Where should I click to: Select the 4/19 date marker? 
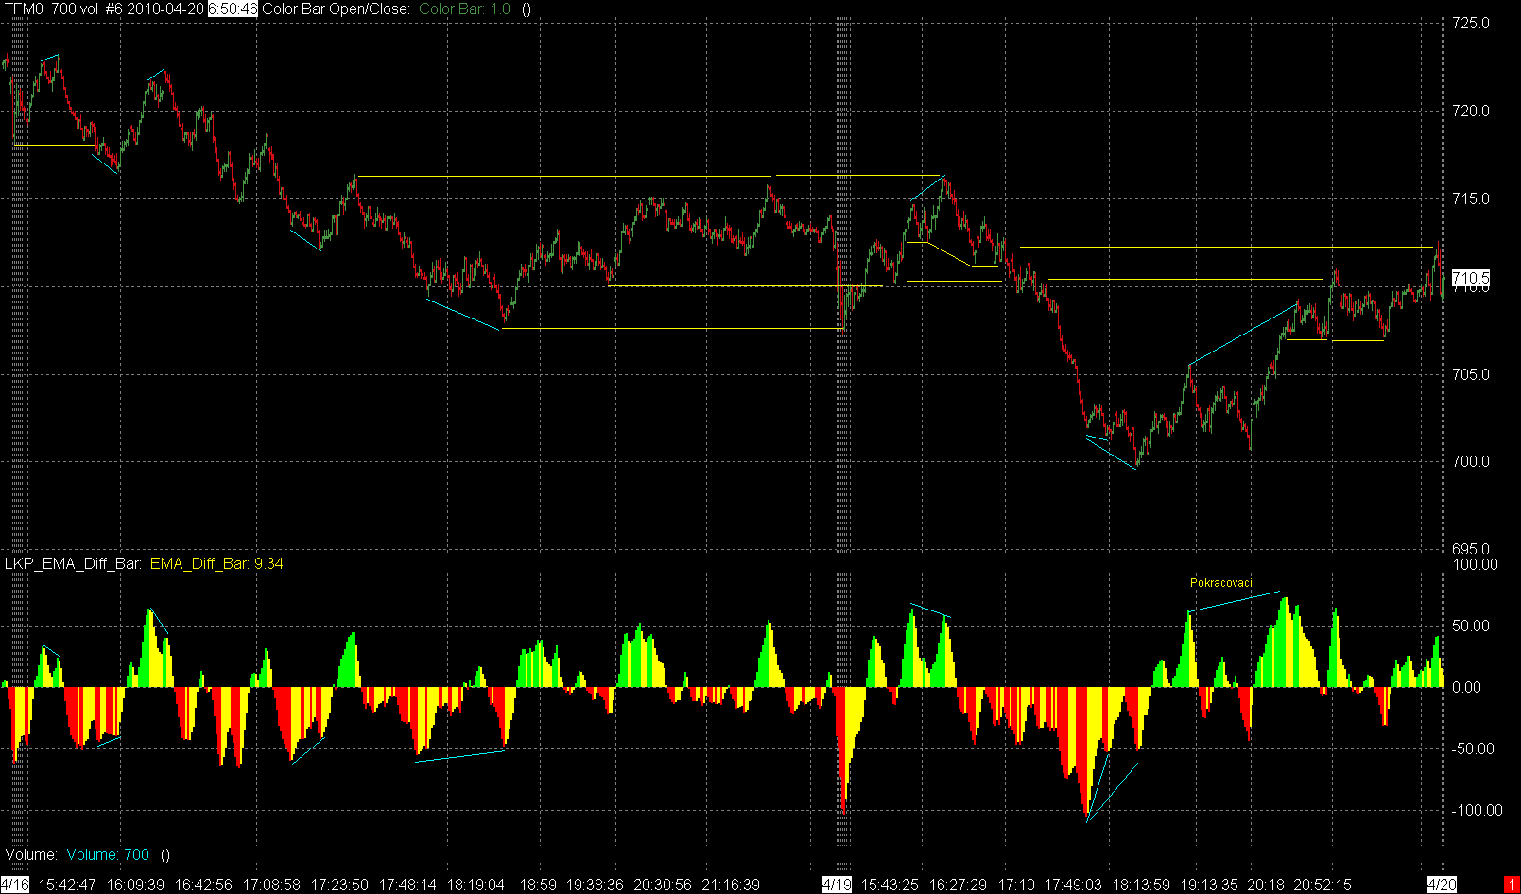coord(837,885)
